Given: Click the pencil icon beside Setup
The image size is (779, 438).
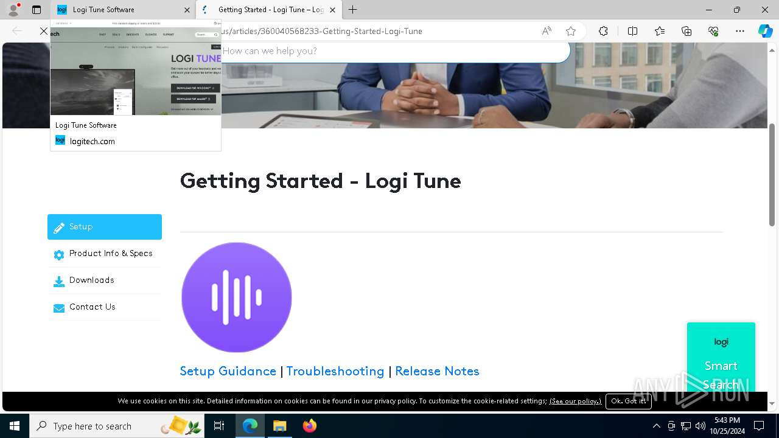Looking at the screenshot, I should (x=59, y=228).
